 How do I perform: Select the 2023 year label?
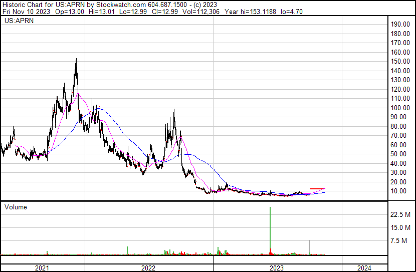pyautogui.click(x=277, y=268)
